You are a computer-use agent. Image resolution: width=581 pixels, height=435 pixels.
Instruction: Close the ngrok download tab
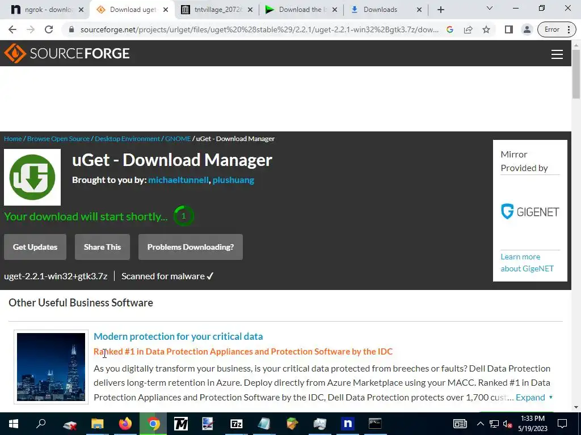click(81, 10)
